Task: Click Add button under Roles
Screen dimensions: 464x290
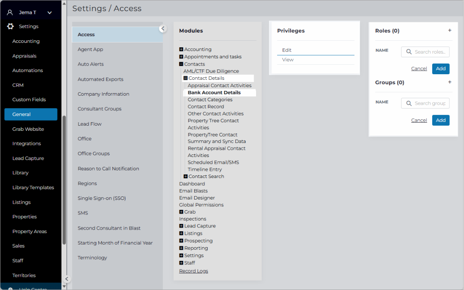Action: pyautogui.click(x=441, y=69)
